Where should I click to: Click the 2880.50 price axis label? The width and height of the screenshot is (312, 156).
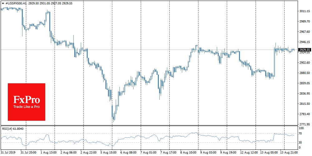point(304,73)
